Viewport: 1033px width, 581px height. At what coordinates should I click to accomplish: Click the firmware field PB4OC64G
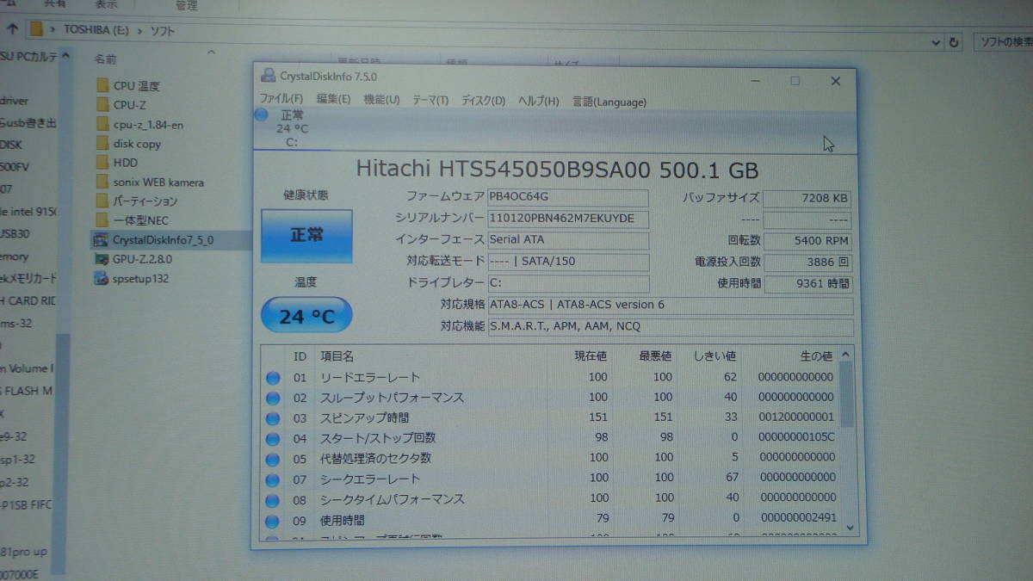(x=568, y=198)
